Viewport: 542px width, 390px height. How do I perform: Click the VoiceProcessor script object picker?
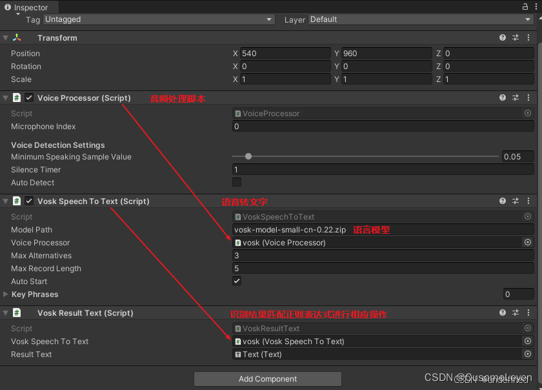[x=528, y=113]
